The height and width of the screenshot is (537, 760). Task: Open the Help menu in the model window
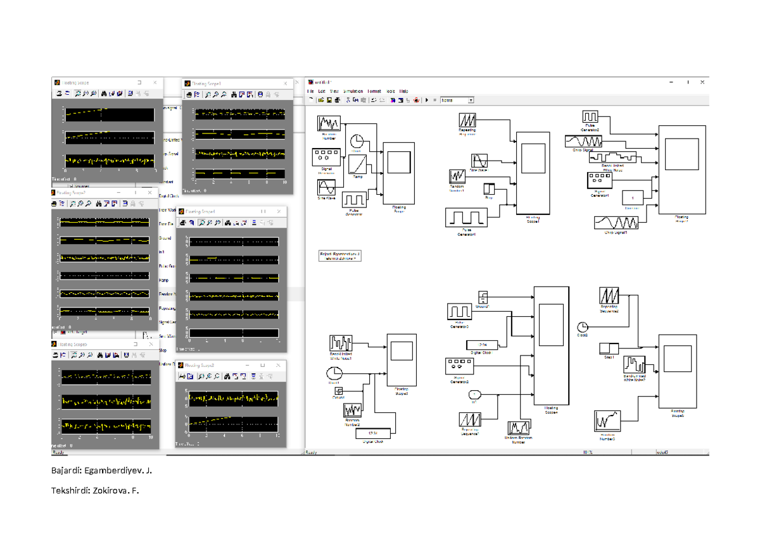(404, 91)
